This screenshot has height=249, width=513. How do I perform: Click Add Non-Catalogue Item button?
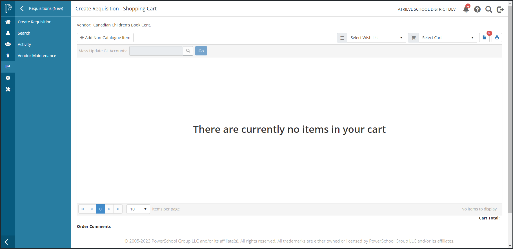[105, 38]
